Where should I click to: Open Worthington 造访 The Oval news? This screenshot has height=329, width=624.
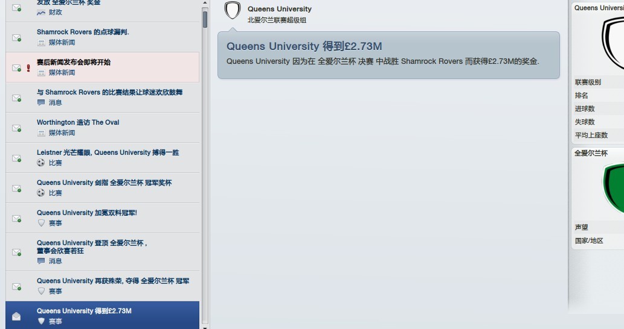click(102, 128)
